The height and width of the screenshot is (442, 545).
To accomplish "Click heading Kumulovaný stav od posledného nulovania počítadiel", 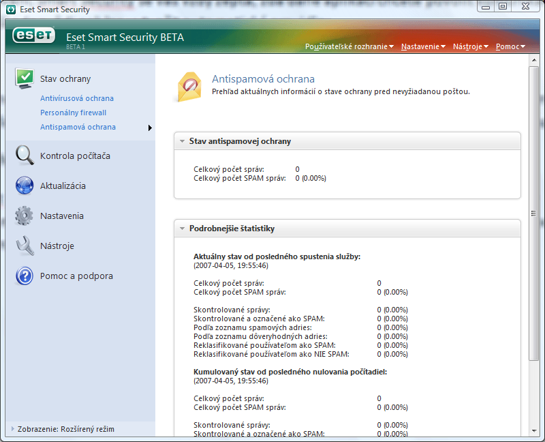I will point(290,372).
